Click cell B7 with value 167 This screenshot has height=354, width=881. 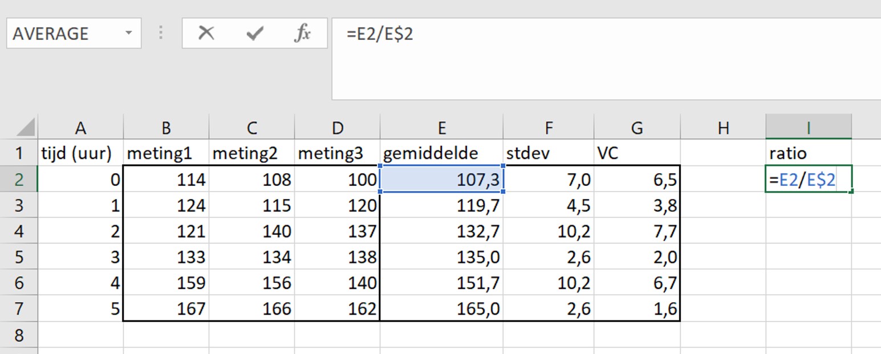(166, 309)
